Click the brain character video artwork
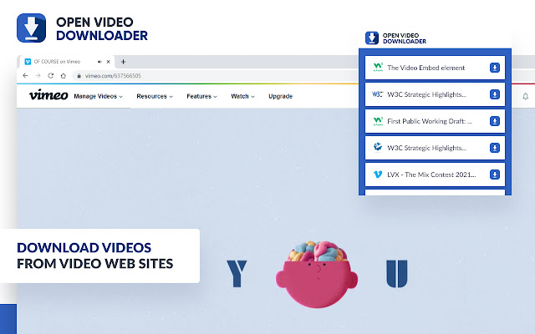 pos(317,274)
